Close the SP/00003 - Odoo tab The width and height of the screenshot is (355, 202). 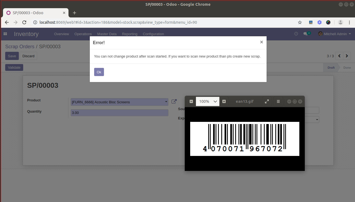click(x=64, y=13)
